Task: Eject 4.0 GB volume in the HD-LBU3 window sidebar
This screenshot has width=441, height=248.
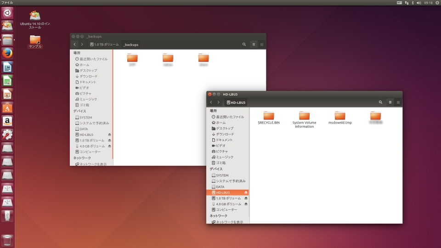Action: pyautogui.click(x=246, y=204)
